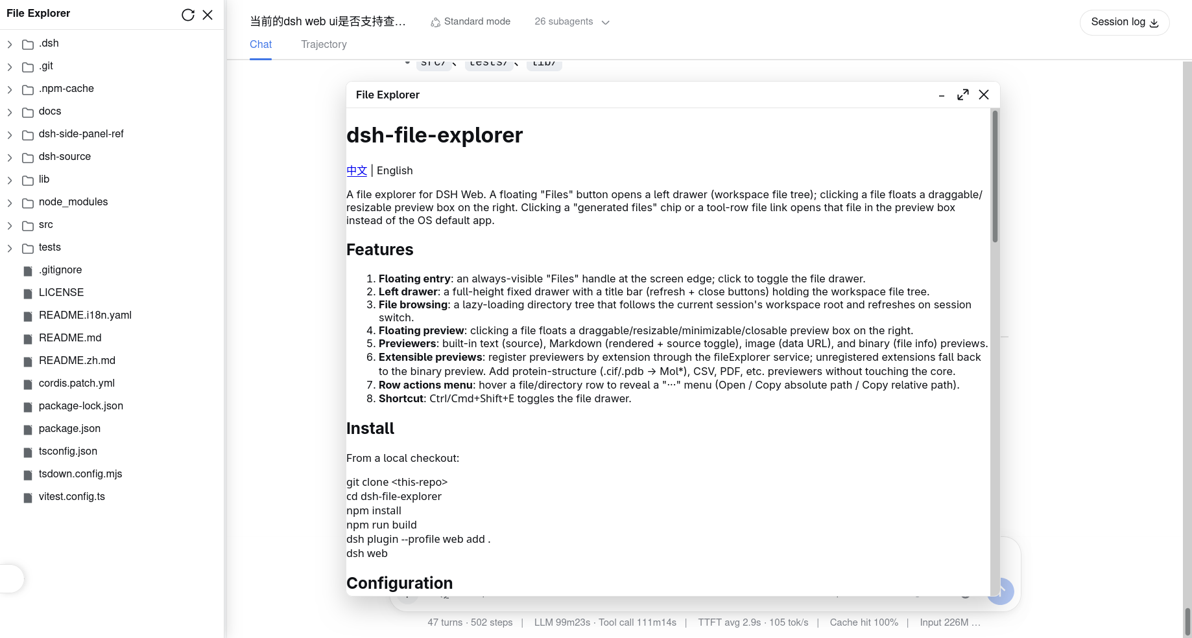Click the docs folder icon
Viewport: 1192px width, 638px height.
click(28, 112)
